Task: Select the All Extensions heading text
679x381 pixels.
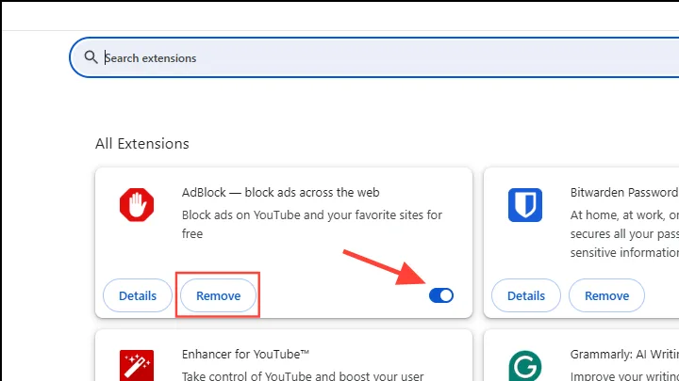Action: point(142,143)
